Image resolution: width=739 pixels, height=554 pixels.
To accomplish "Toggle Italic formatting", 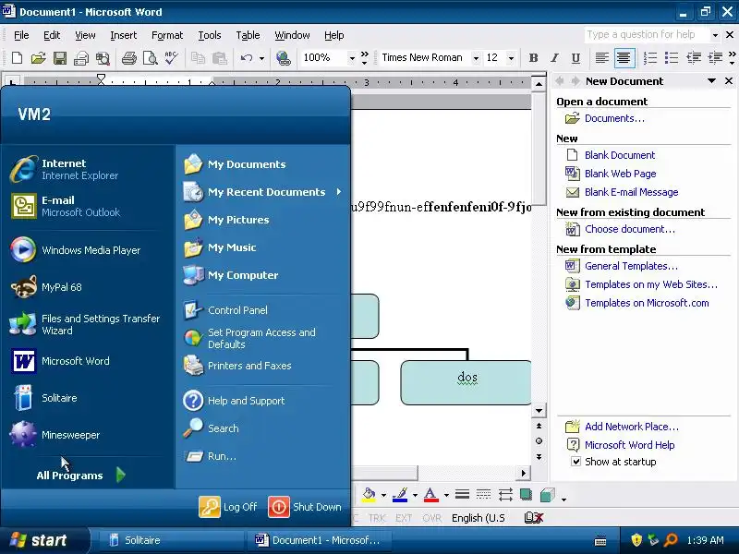I will pyautogui.click(x=554, y=58).
